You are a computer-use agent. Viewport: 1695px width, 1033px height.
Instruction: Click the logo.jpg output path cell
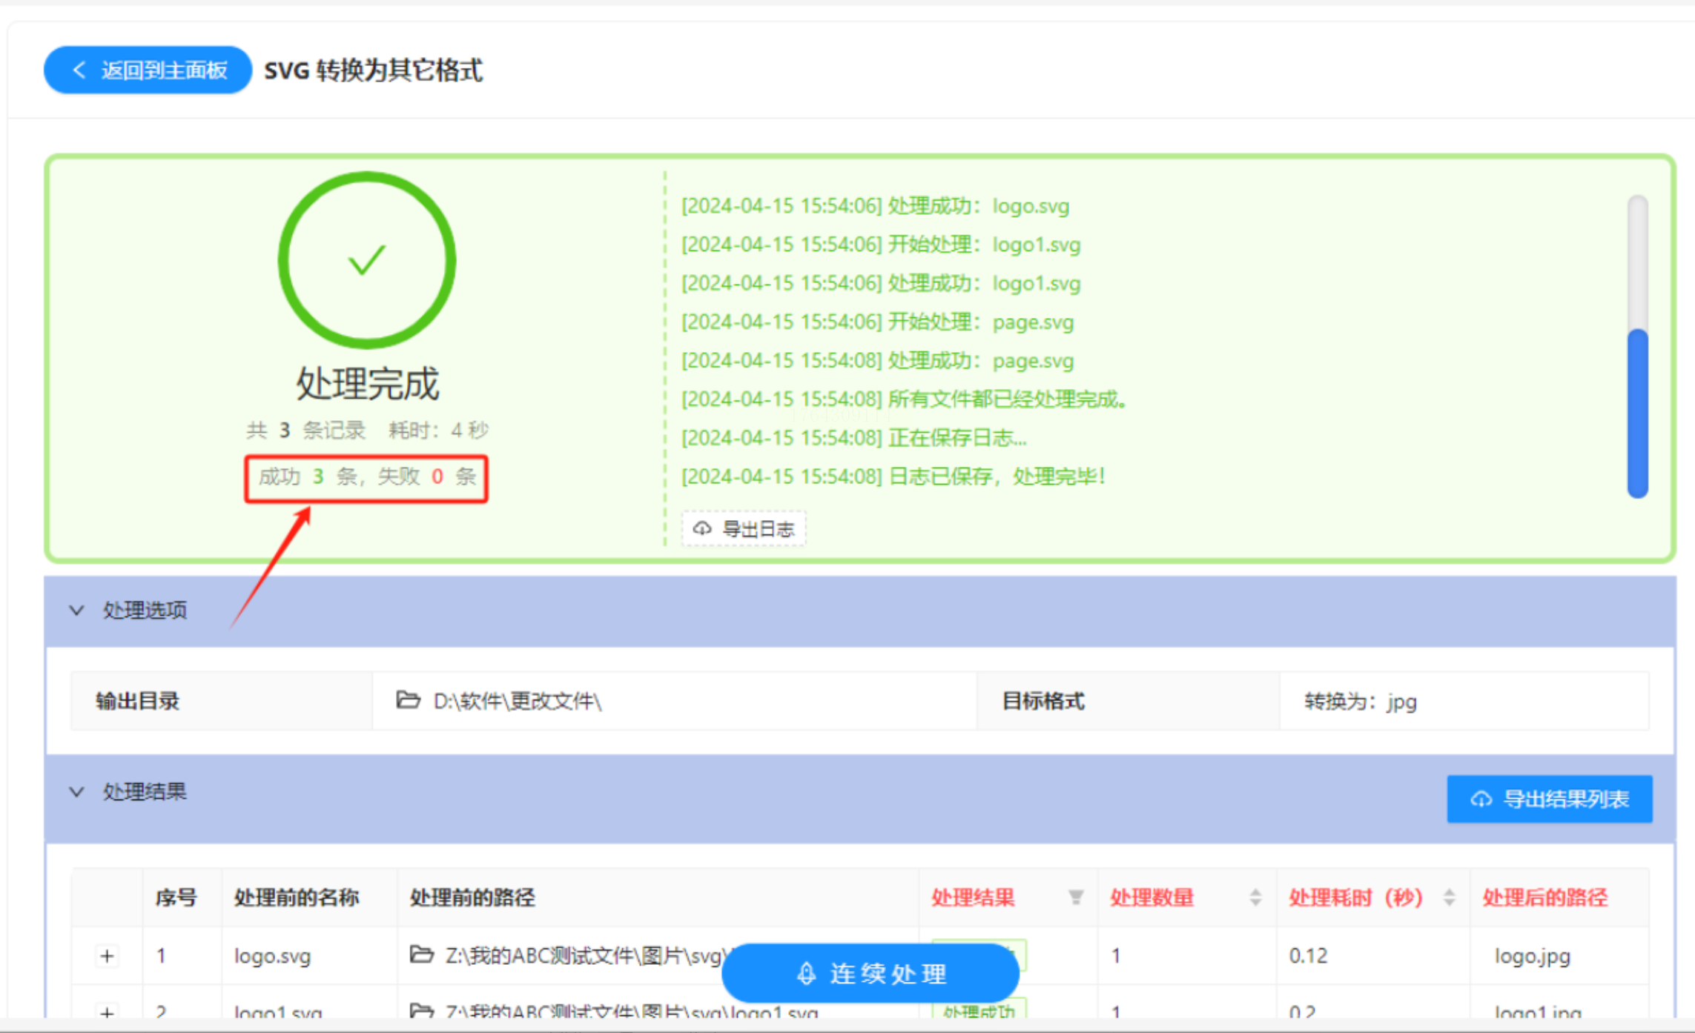pyautogui.click(x=1532, y=956)
